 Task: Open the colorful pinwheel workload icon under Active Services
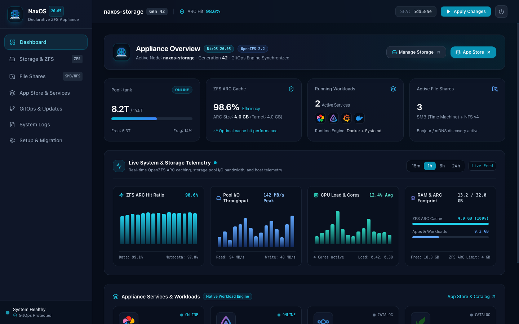pos(320,118)
